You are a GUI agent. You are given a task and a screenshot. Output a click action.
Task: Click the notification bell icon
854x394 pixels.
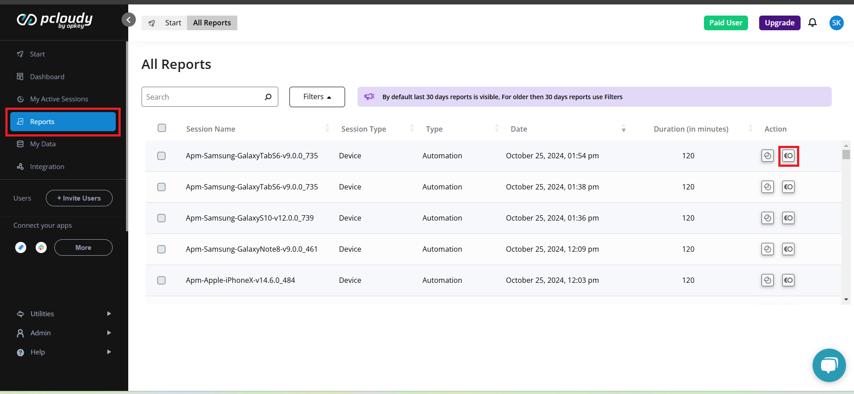click(812, 23)
